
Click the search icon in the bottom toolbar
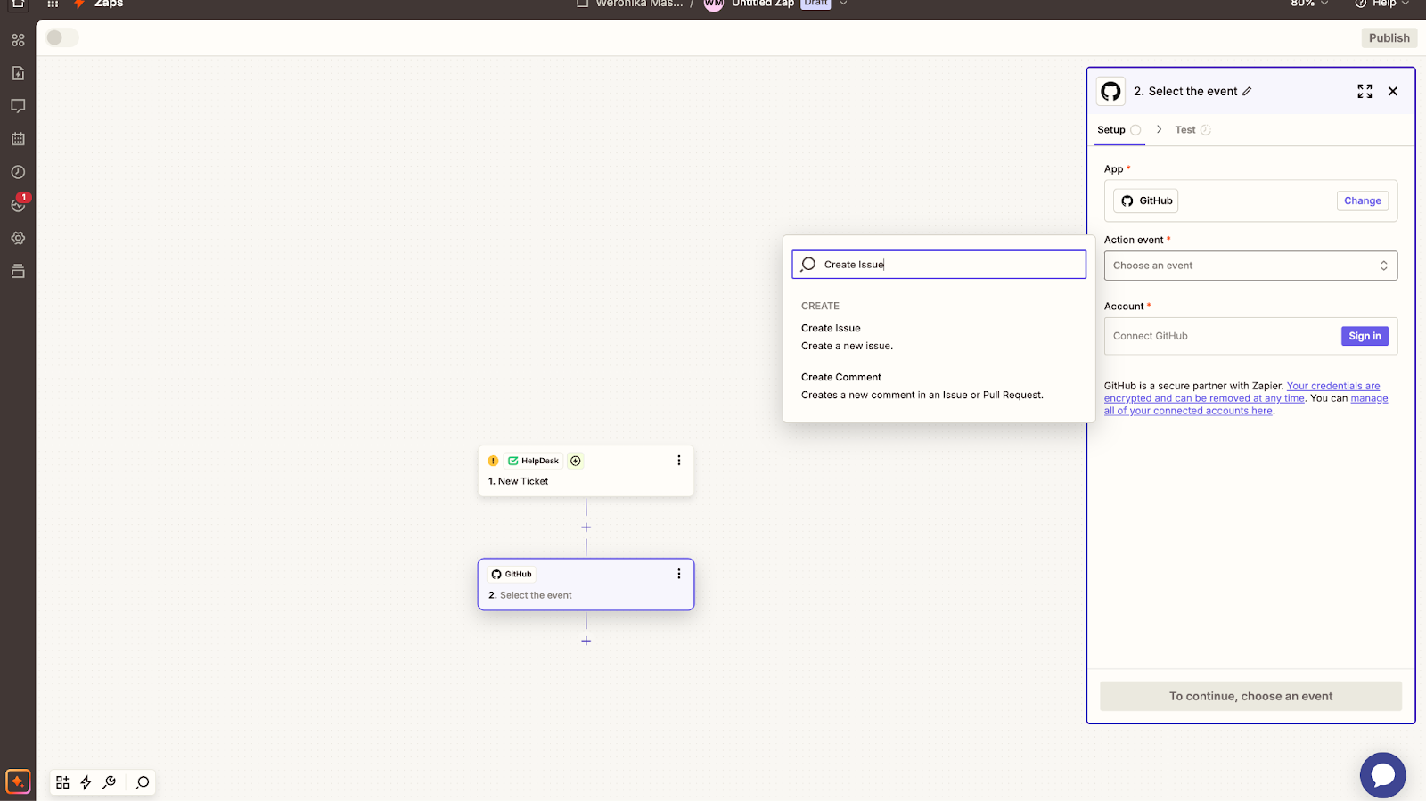[143, 782]
